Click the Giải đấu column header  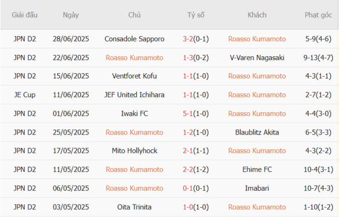(x=25, y=15)
